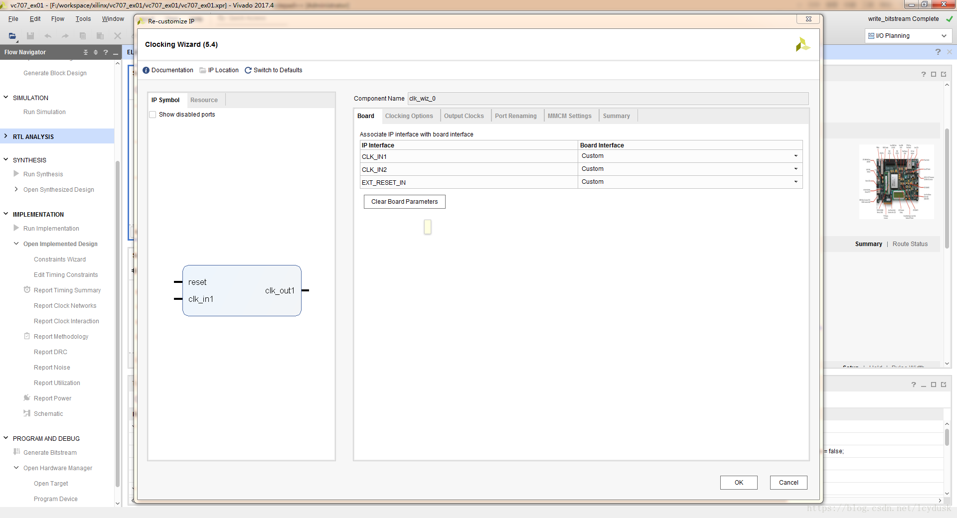Open the Flow menu
The height and width of the screenshot is (518, 957).
[58, 19]
